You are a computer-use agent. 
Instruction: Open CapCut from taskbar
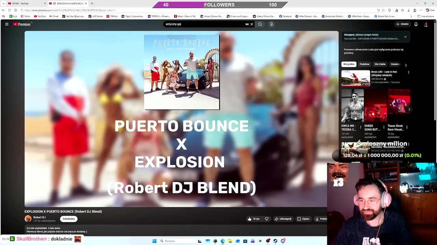tap(260, 241)
